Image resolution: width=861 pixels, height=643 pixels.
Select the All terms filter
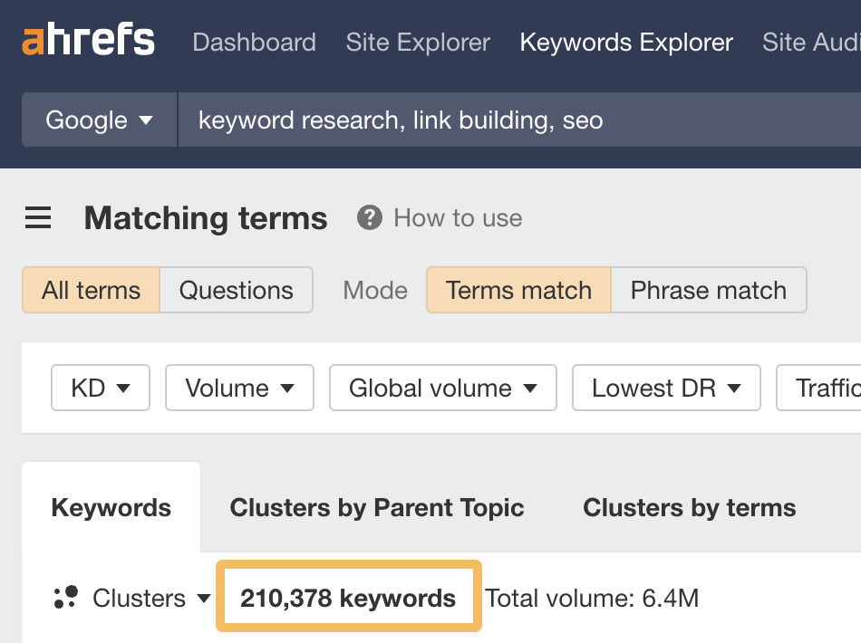(91, 290)
